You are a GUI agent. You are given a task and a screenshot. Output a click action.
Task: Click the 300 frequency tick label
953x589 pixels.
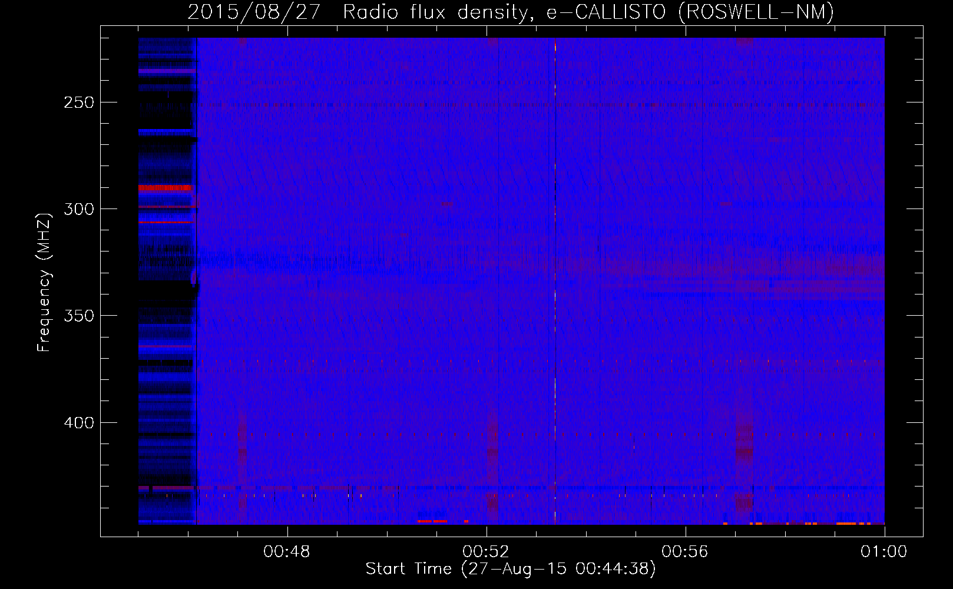point(79,209)
